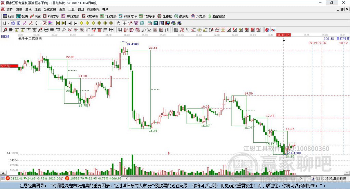350x189 pixels.
Task: Click the spiral drawing tool icon
Action: click(x=34, y=30)
